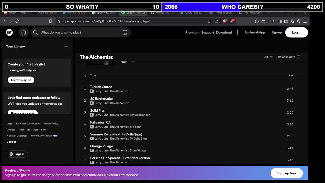The height and width of the screenshot is (183, 325).
Task: Click the plus icon in Your Library
Action: pyautogui.click(x=66, y=46)
